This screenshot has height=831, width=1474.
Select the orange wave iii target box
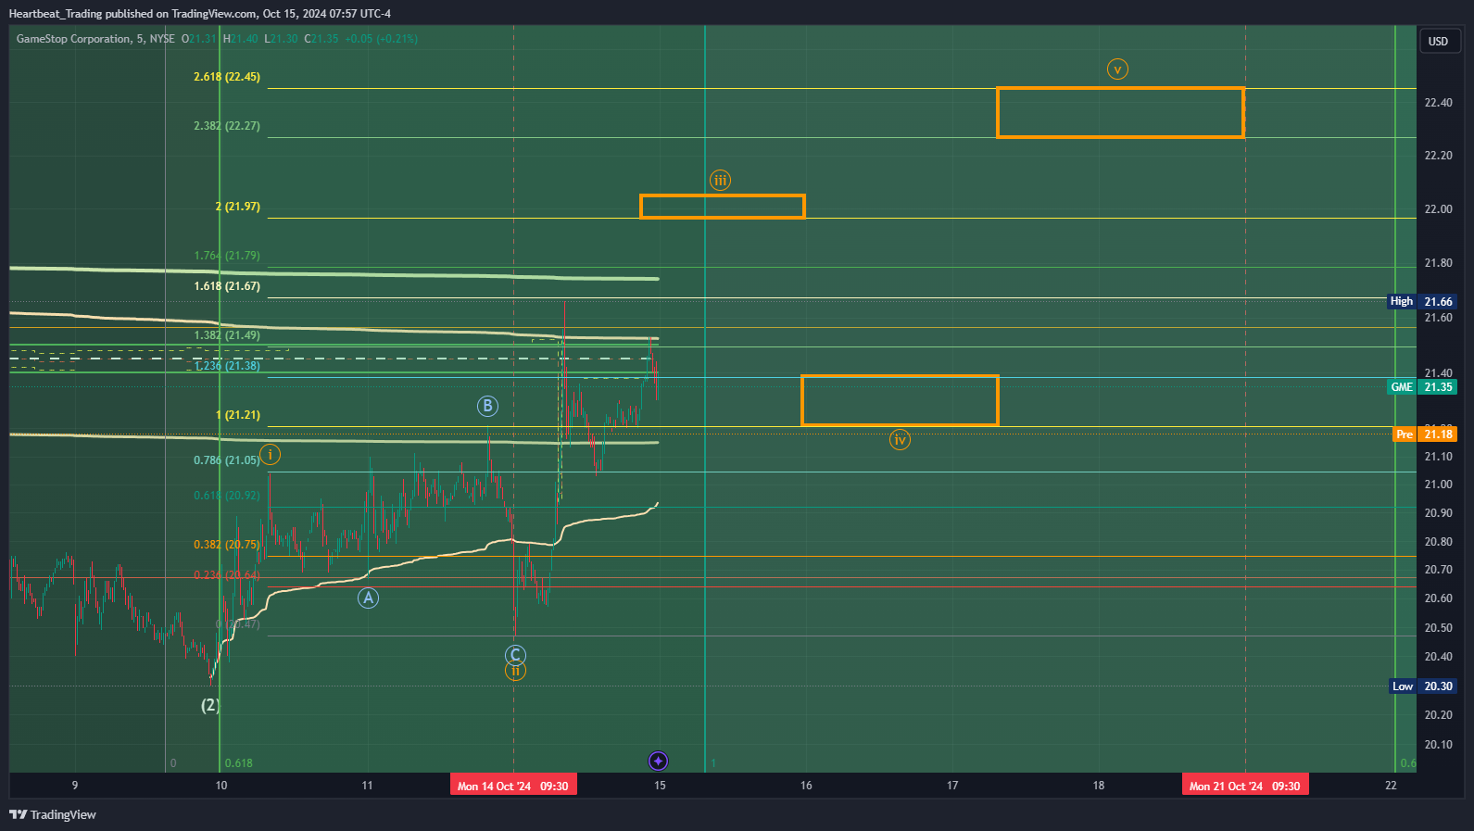[723, 207]
